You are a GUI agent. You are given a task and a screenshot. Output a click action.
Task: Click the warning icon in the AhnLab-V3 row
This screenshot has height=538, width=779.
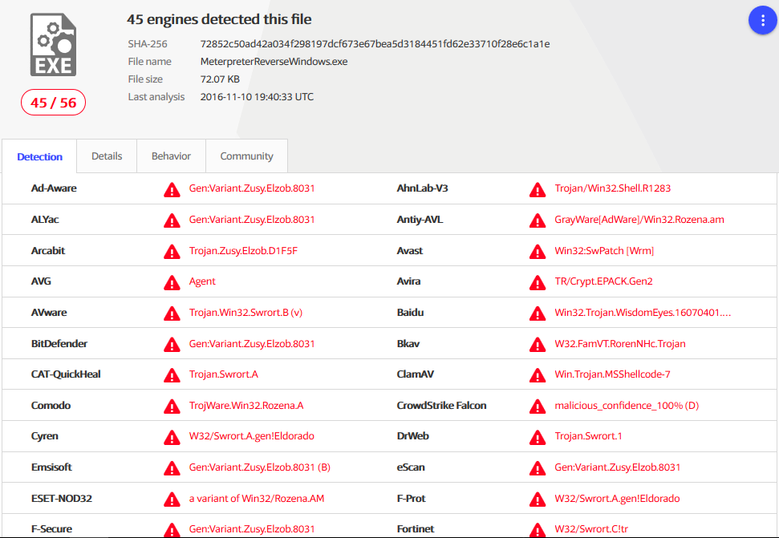point(538,189)
